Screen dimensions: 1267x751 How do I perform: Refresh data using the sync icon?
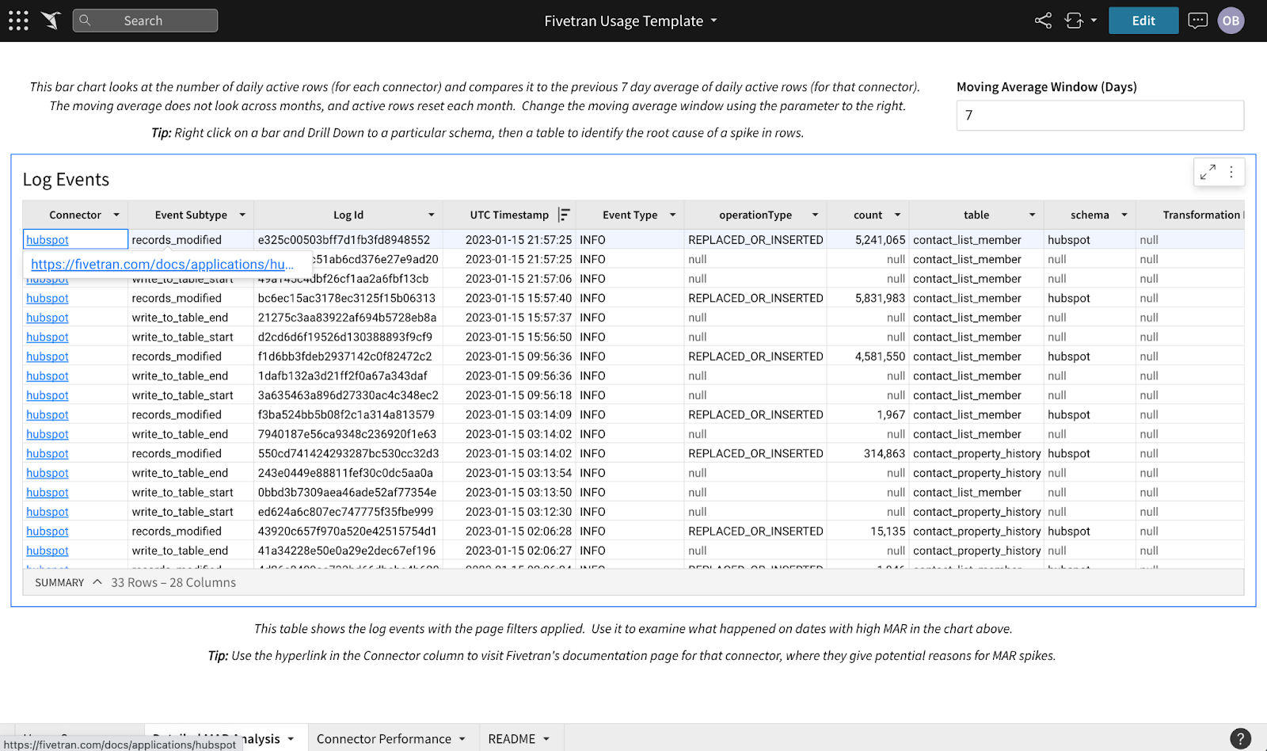pyautogui.click(x=1075, y=20)
